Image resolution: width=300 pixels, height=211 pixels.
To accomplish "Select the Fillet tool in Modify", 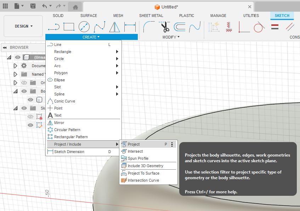I will coord(149,27).
